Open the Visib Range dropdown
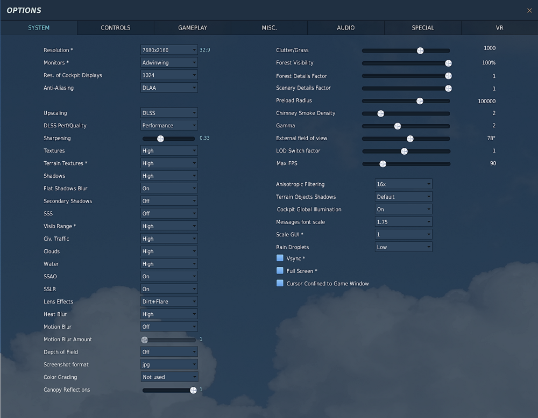The width and height of the screenshot is (538, 418). pyautogui.click(x=169, y=226)
